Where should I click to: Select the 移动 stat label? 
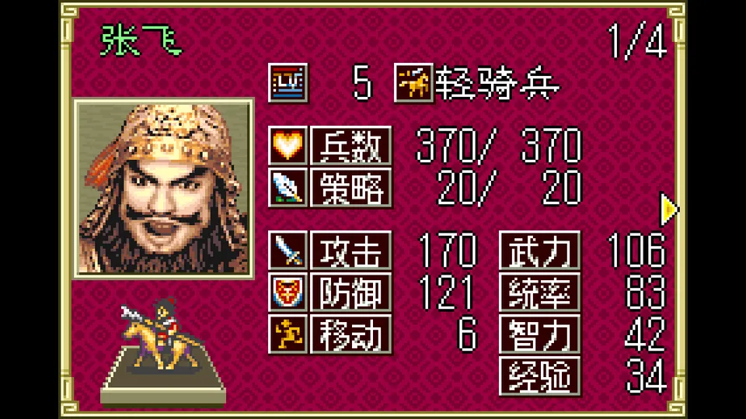pyautogui.click(x=351, y=334)
